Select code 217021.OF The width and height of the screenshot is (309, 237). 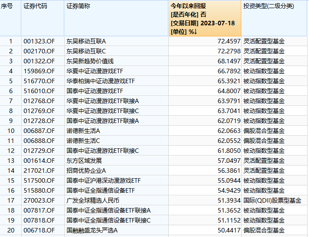(39, 171)
